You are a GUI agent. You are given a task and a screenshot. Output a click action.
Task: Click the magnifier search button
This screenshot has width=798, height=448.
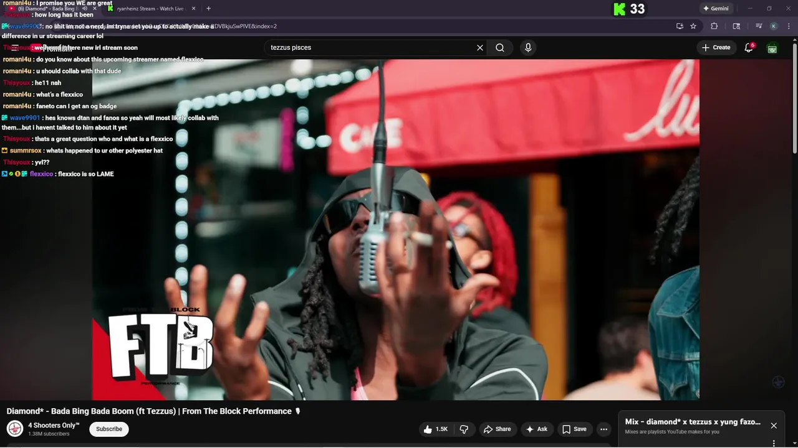click(x=500, y=47)
